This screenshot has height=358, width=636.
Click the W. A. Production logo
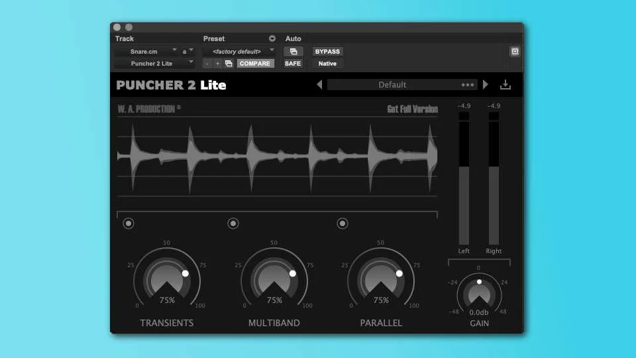pos(149,109)
